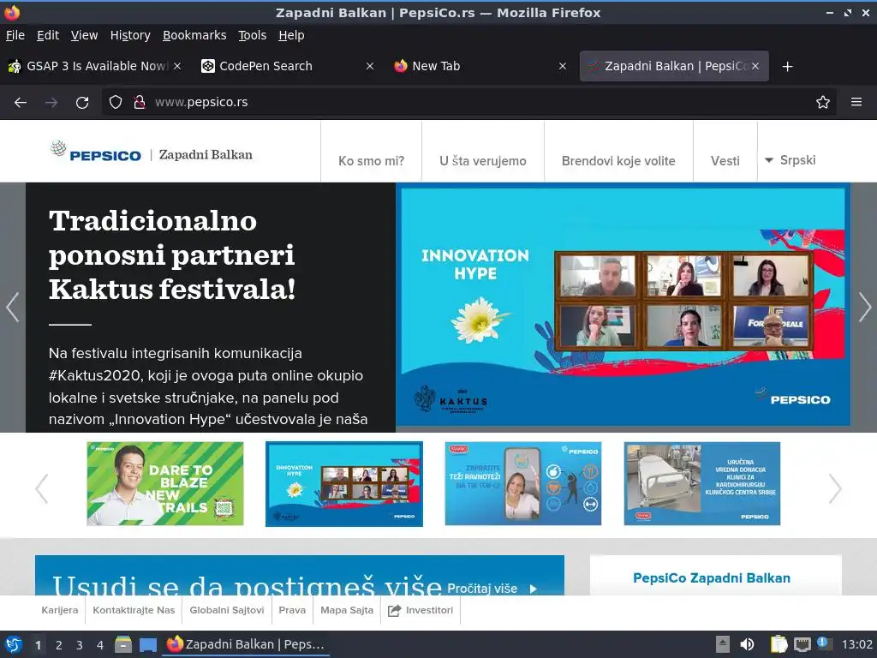The image size is (877, 658).
Task: Select the Dare To Blaze New Trails thumbnail
Action: (165, 483)
